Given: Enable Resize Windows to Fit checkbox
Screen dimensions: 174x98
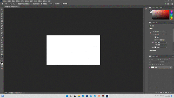Looking at the screenshot, I should click(17, 4).
